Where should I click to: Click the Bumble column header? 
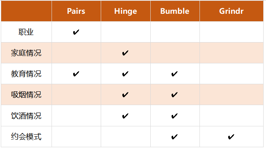coord(175,11)
